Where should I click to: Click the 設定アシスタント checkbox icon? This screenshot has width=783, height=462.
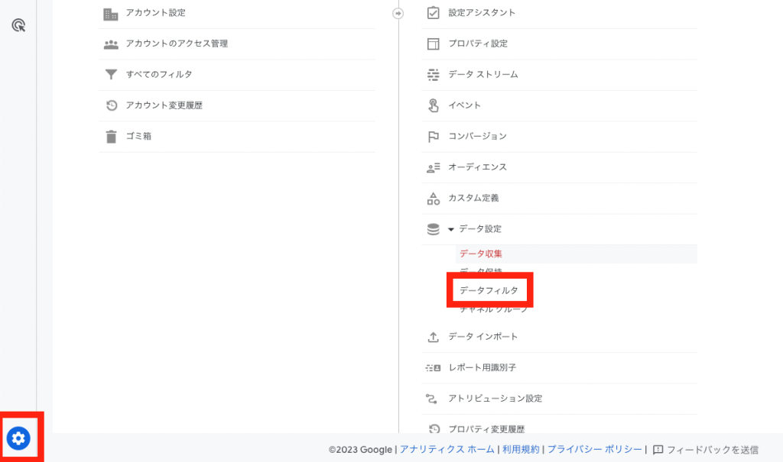pos(433,13)
